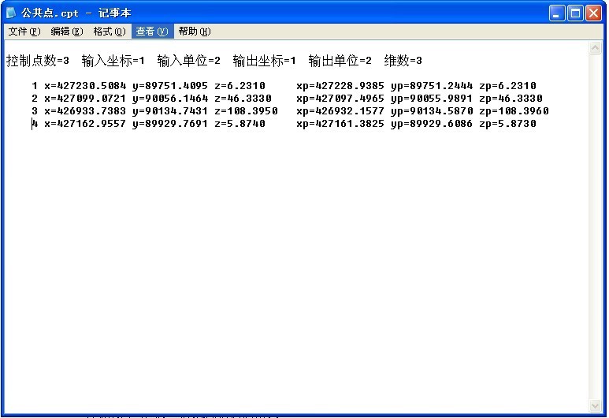Click value x=427099.0721 in row 2
609x418 pixels.
85,99
